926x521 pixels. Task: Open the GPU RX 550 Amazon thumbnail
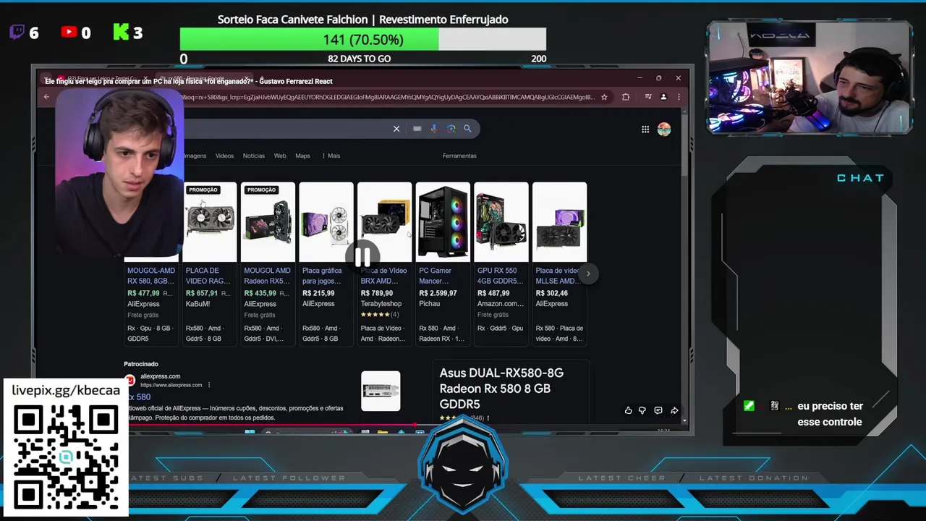501,221
